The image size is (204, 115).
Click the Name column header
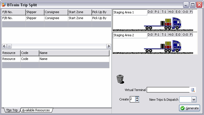pyautogui.click(x=74, y=53)
